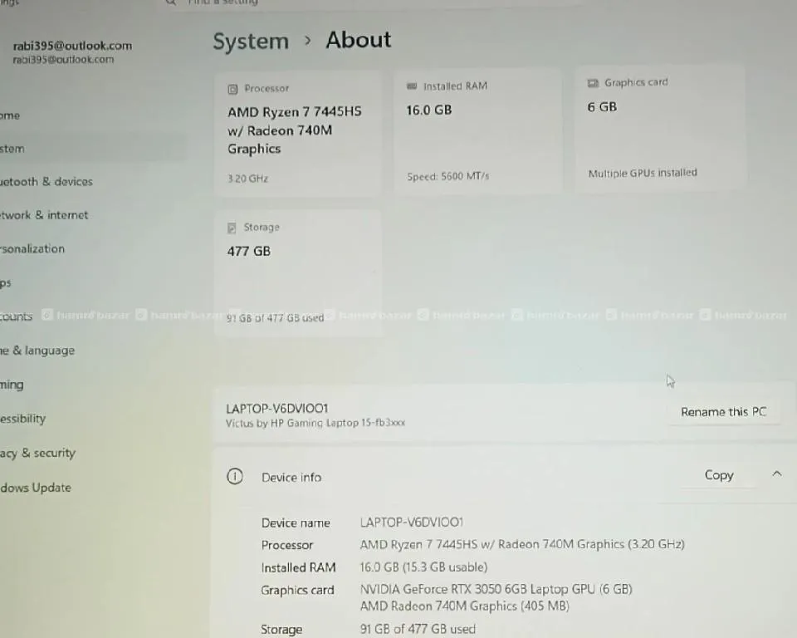Image resolution: width=797 pixels, height=638 pixels.
Task: Open Privacy & security settings
Action: [x=37, y=454]
